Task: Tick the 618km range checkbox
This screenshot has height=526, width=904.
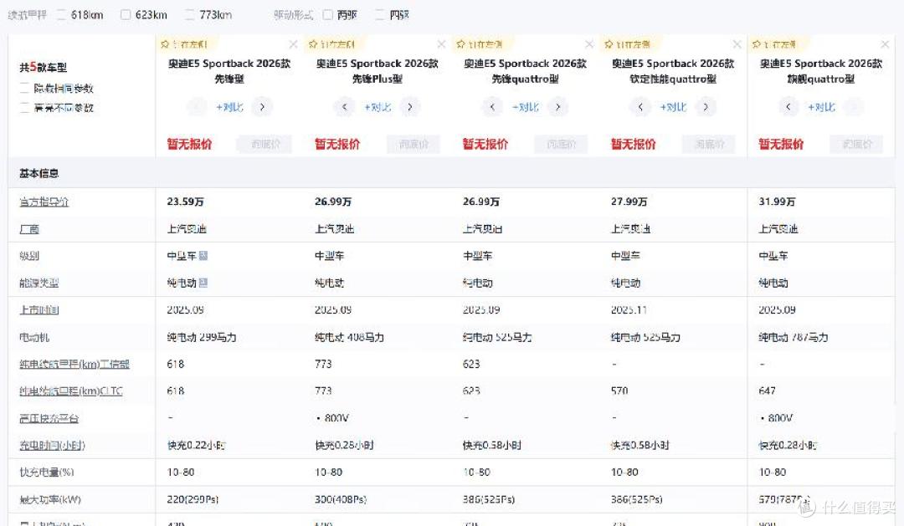Action: coord(61,15)
